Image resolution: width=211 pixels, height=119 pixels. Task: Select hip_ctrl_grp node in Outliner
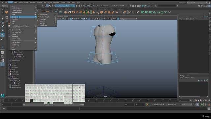pos(15,72)
